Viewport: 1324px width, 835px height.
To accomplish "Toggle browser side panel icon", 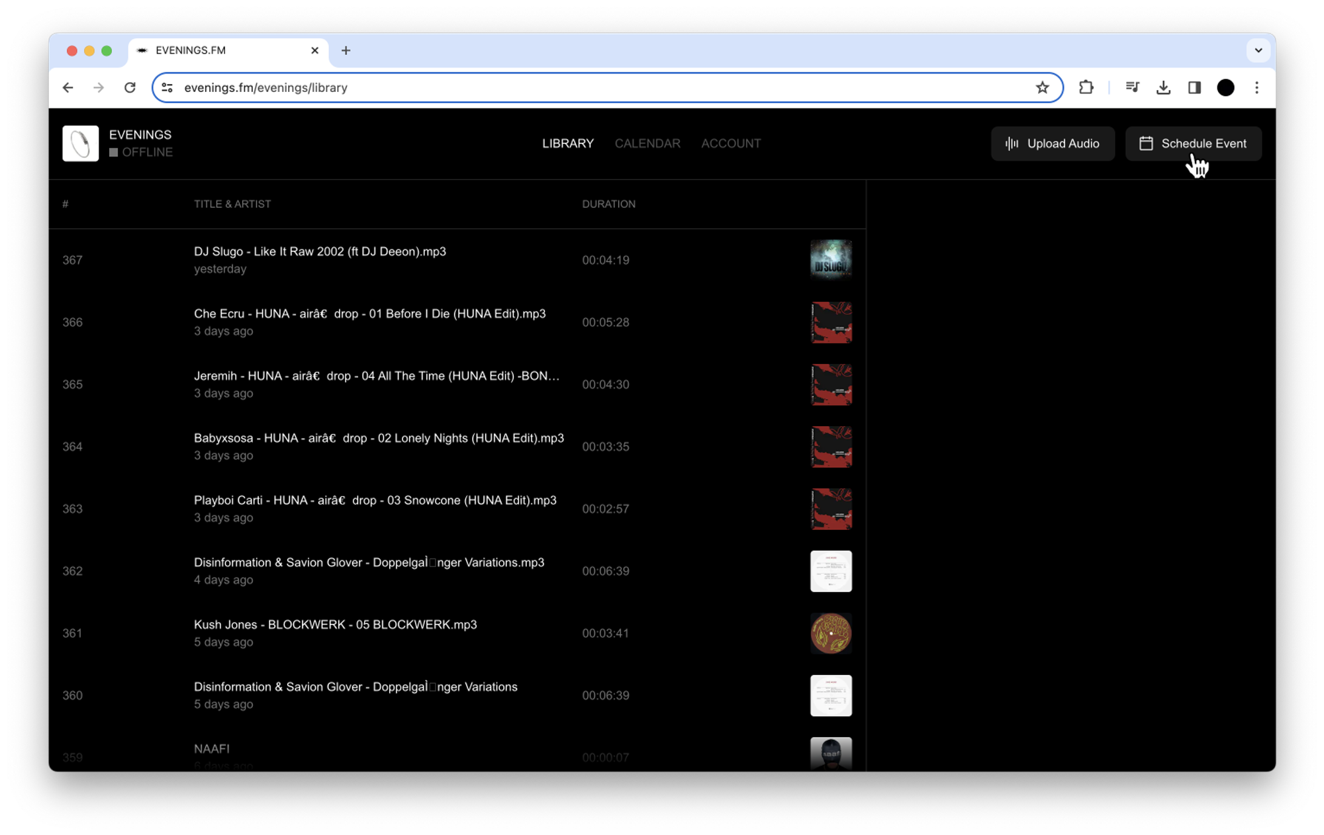I will click(x=1194, y=87).
